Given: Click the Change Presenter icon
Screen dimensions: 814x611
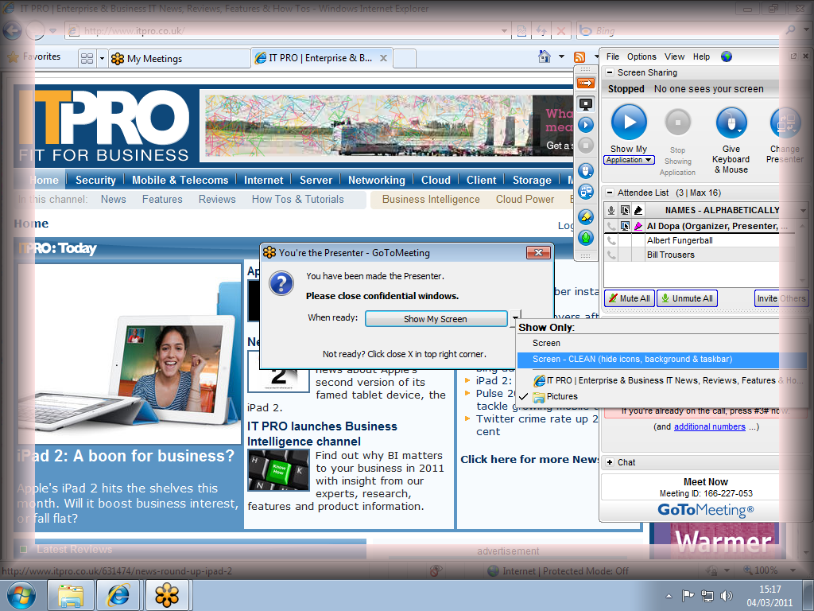Looking at the screenshot, I should 785,123.
